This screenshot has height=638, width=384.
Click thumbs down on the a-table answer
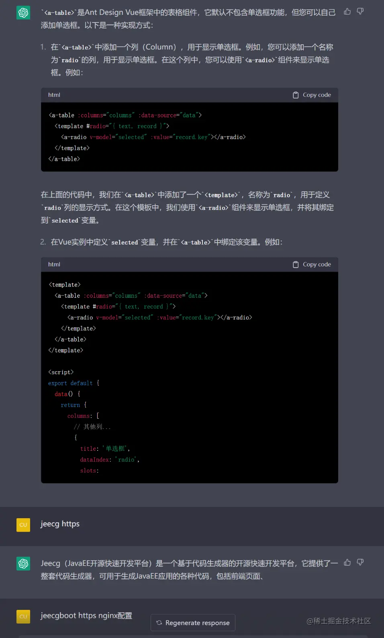point(360,12)
